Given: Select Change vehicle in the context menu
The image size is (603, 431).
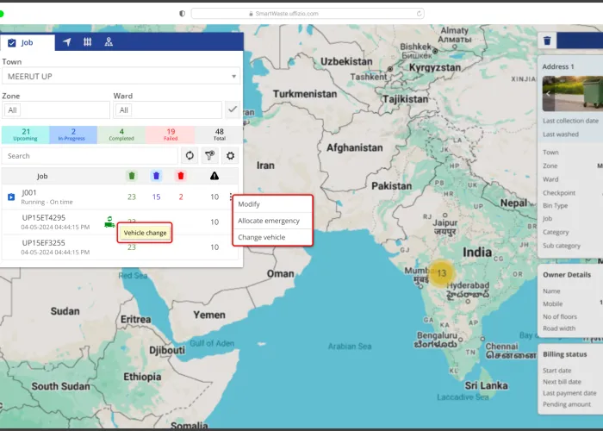Looking at the screenshot, I should pos(261,237).
